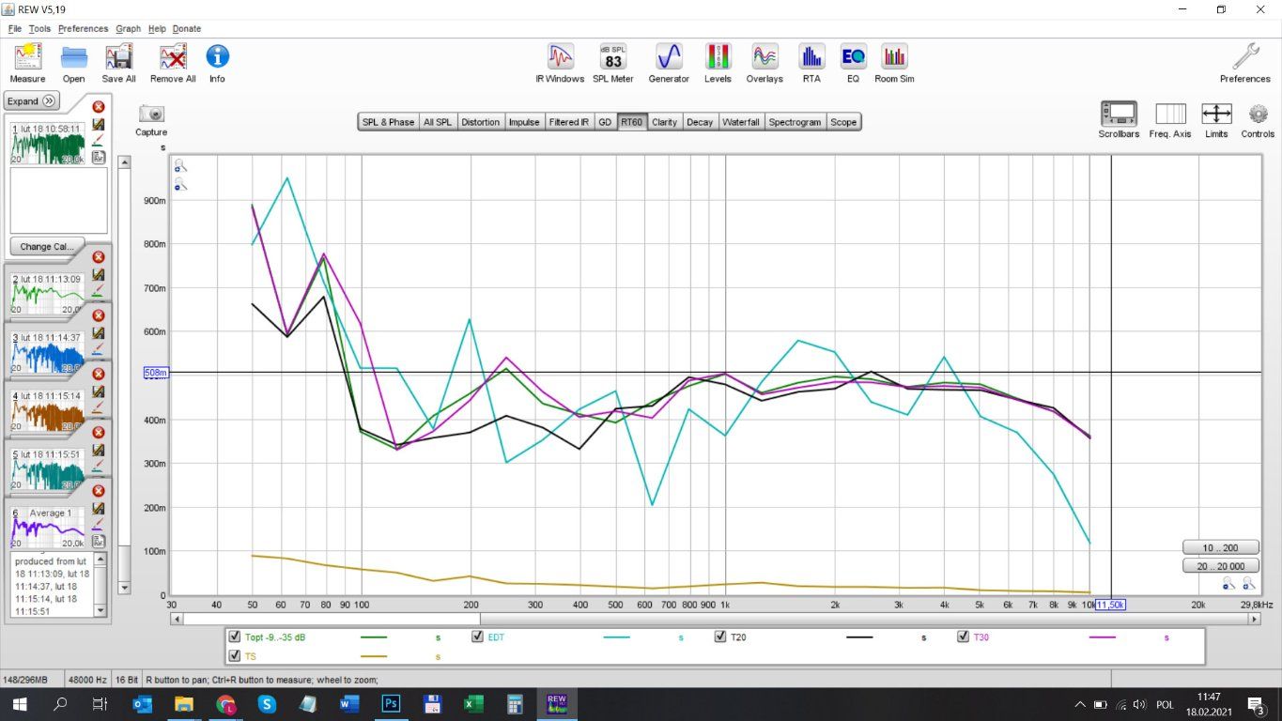The width and height of the screenshot is (1282, 721).
Task: Switch to Distortion tab
Action: click(481, 122)
